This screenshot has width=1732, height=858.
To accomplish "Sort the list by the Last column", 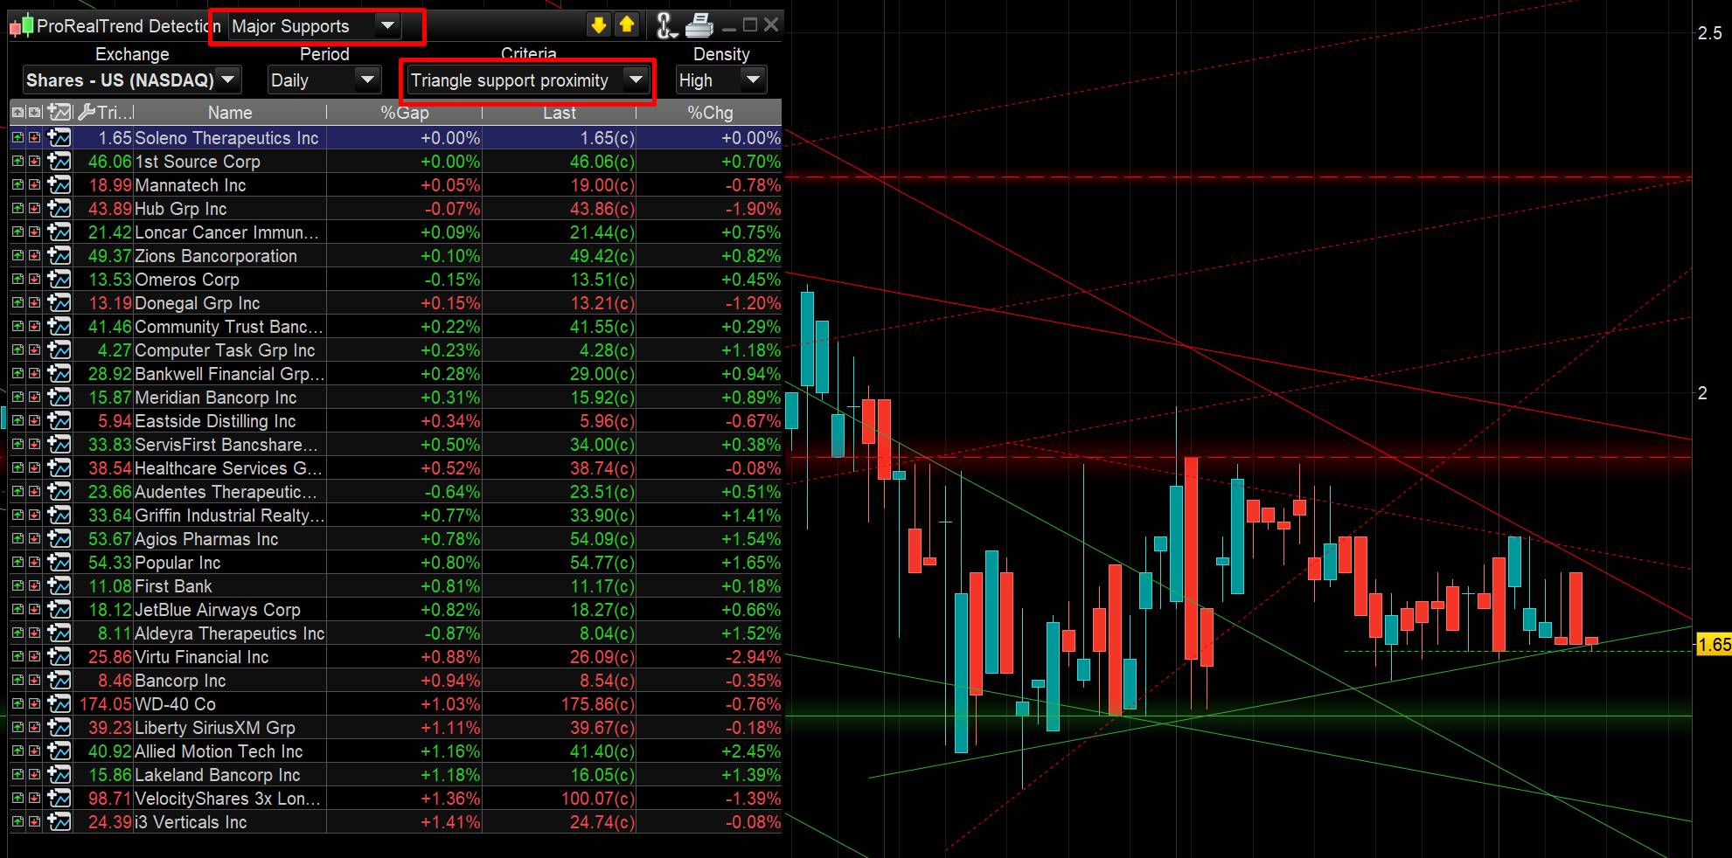I will tap(560, 112).
